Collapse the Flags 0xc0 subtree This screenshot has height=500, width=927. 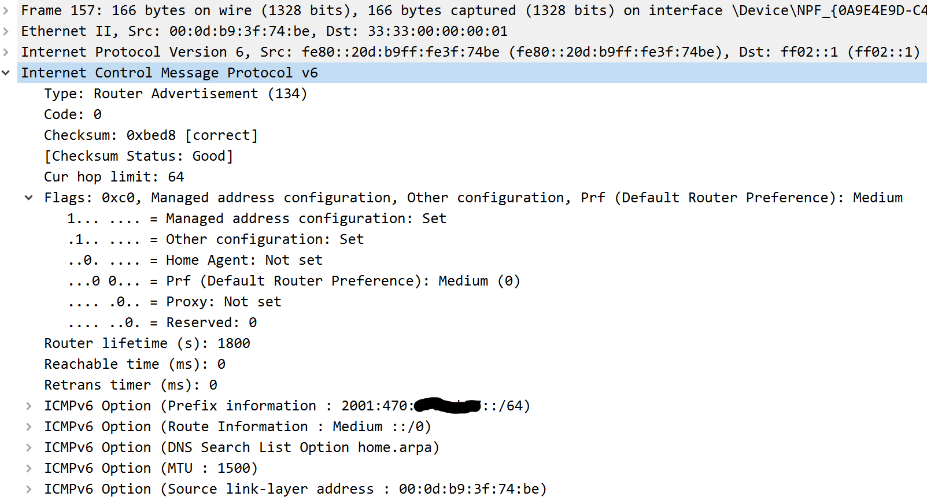click(x=29, y=198)
